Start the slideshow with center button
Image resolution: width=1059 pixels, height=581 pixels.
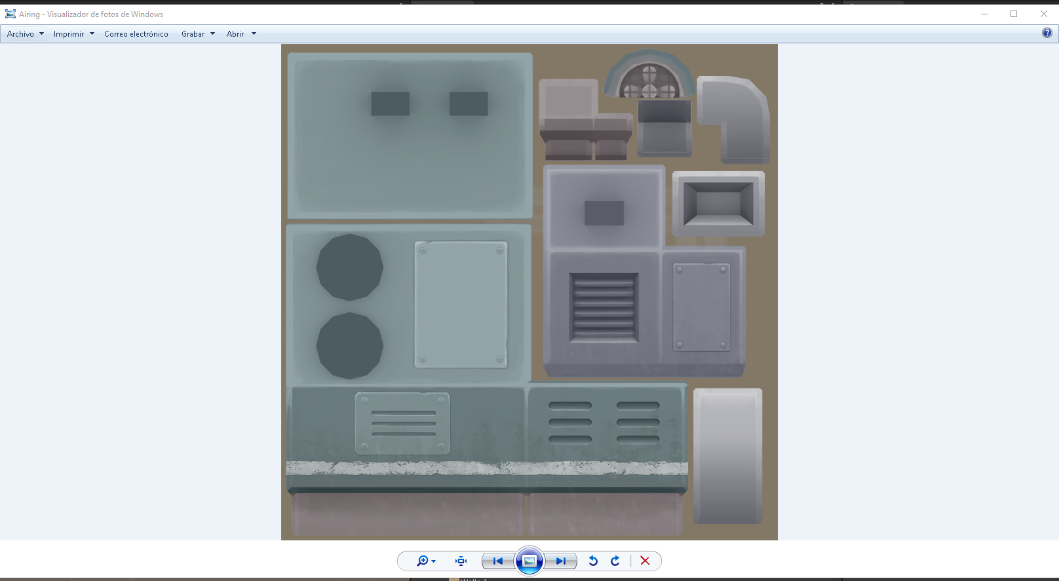pos(529,561)
